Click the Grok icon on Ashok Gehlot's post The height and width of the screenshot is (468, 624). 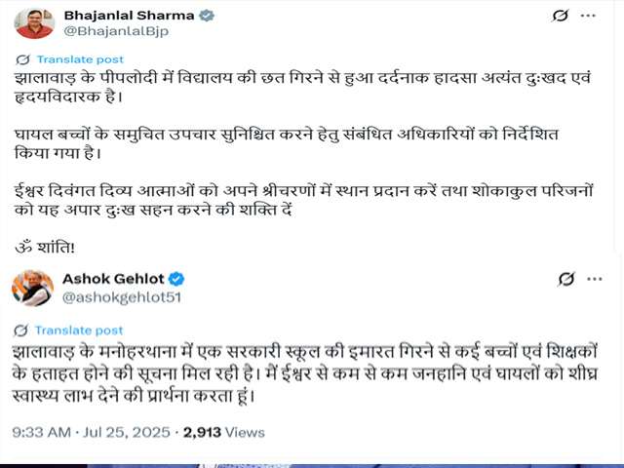(x=566, y=280)
